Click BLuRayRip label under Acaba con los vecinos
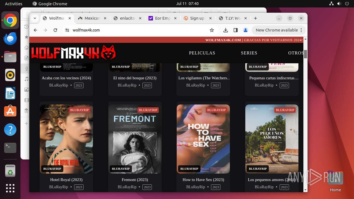 click(59, 85)
